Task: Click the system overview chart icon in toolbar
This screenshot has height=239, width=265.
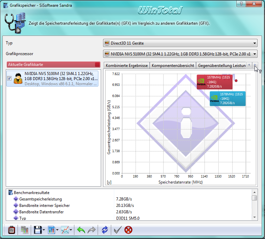Action: pyautogui.click(x=25, y=230)
